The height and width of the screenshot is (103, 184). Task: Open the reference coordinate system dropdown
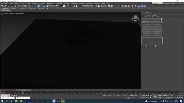pos(52,6)
